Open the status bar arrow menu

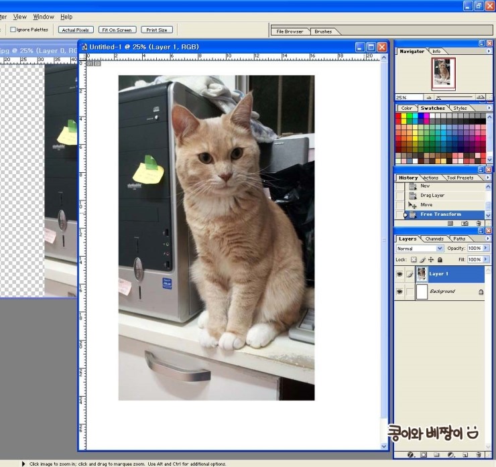coord(23,464)
